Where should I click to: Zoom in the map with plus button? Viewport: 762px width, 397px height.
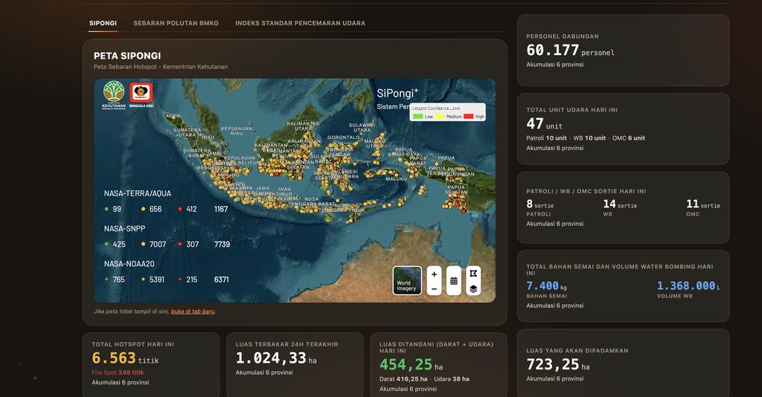click(434, 274)
